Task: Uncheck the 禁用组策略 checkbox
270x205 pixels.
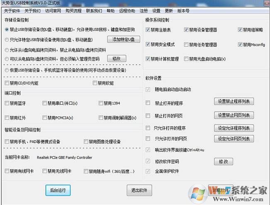Action: (240, 30)
